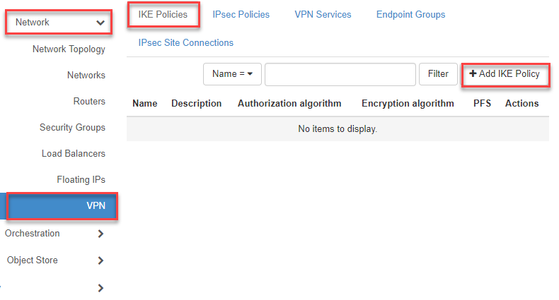The image size is (559, 300).
Task: Expand the unlabeled bottom sidebar arrow
Action: pos(100,287)
